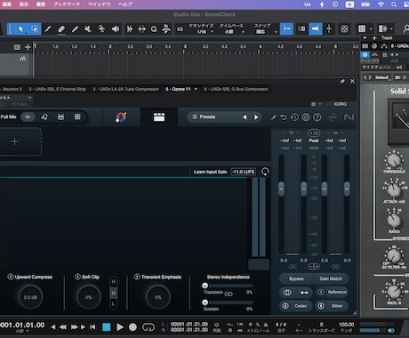Click the Bypass button in Ozone
The image size is (409, 338).
coord(296,278)
